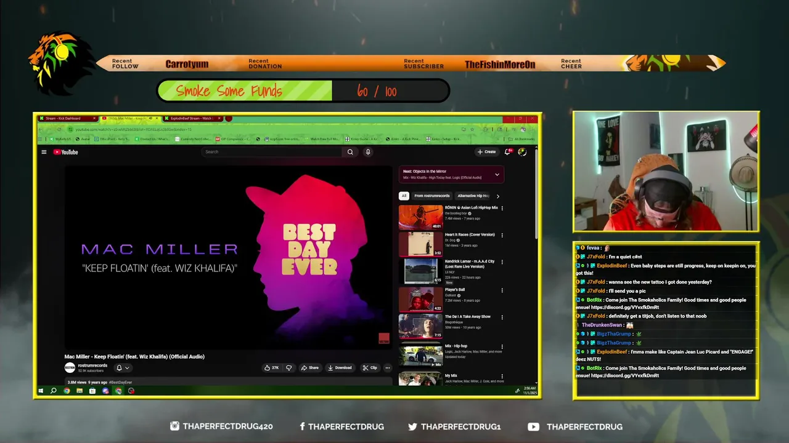The image size is (789, 443).
Task: Switch to Stream - Kick Dashboard browser tab
Action: (68, 118)
